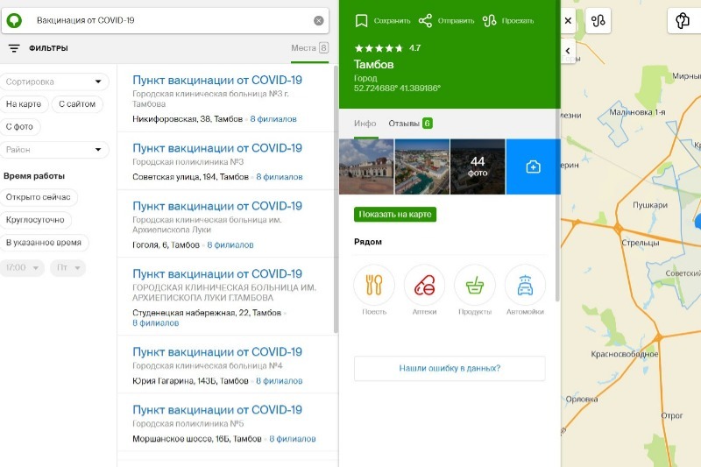Image resolution: width=701 pixels, height=467 pixels.
Task: Switch to the Инфо tab
Action: [x=365, y=124]
